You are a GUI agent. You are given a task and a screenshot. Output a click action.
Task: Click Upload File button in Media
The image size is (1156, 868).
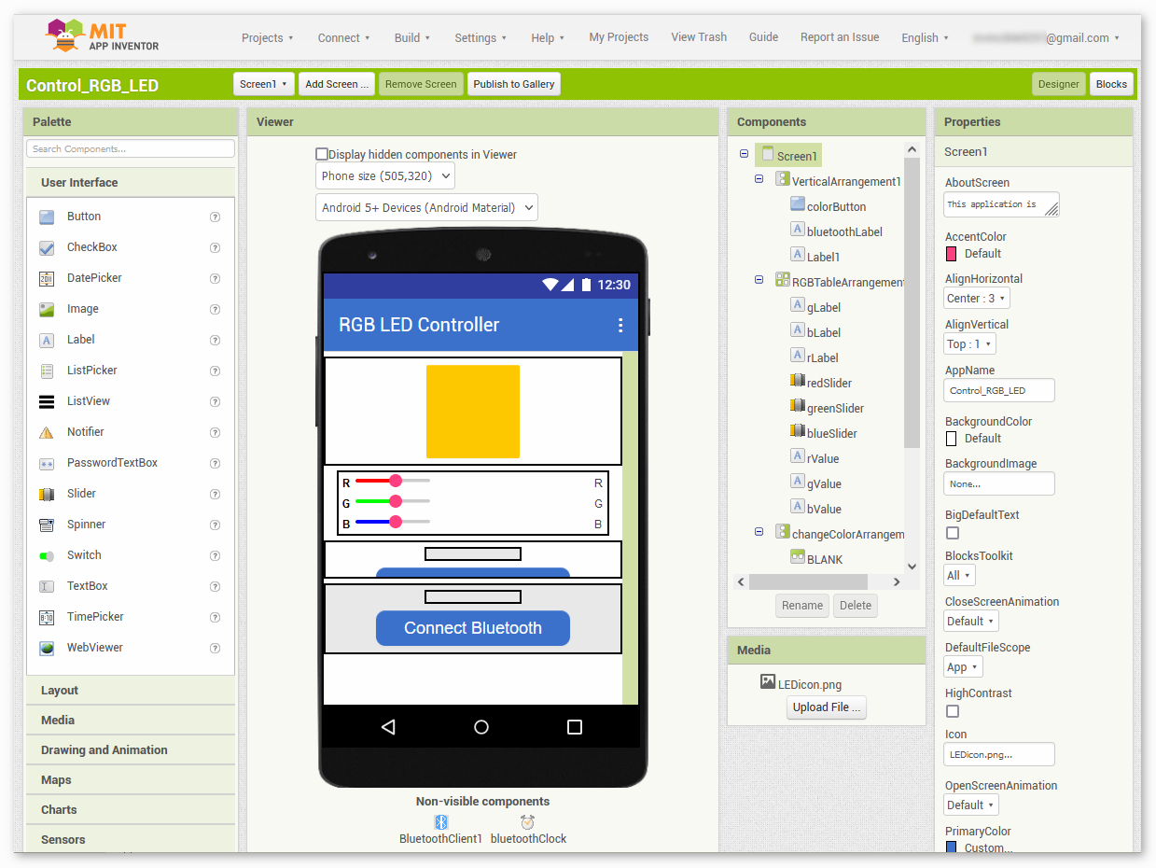click(x=827, y=707)
